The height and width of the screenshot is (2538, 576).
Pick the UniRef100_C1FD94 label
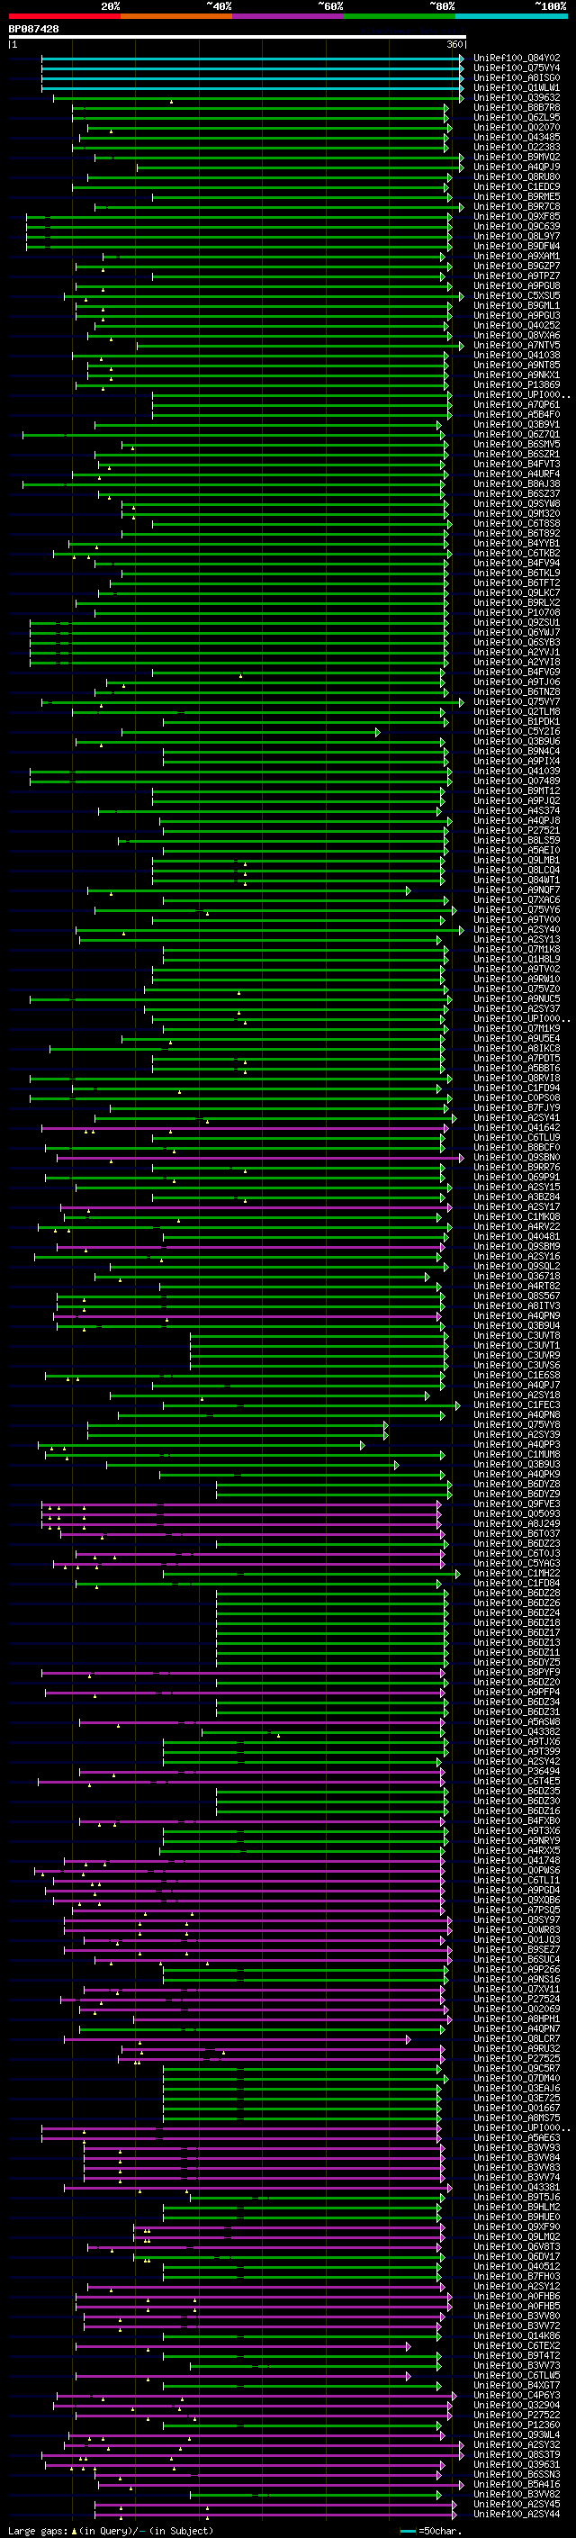pyautogui.click(x=516, y=1088)
